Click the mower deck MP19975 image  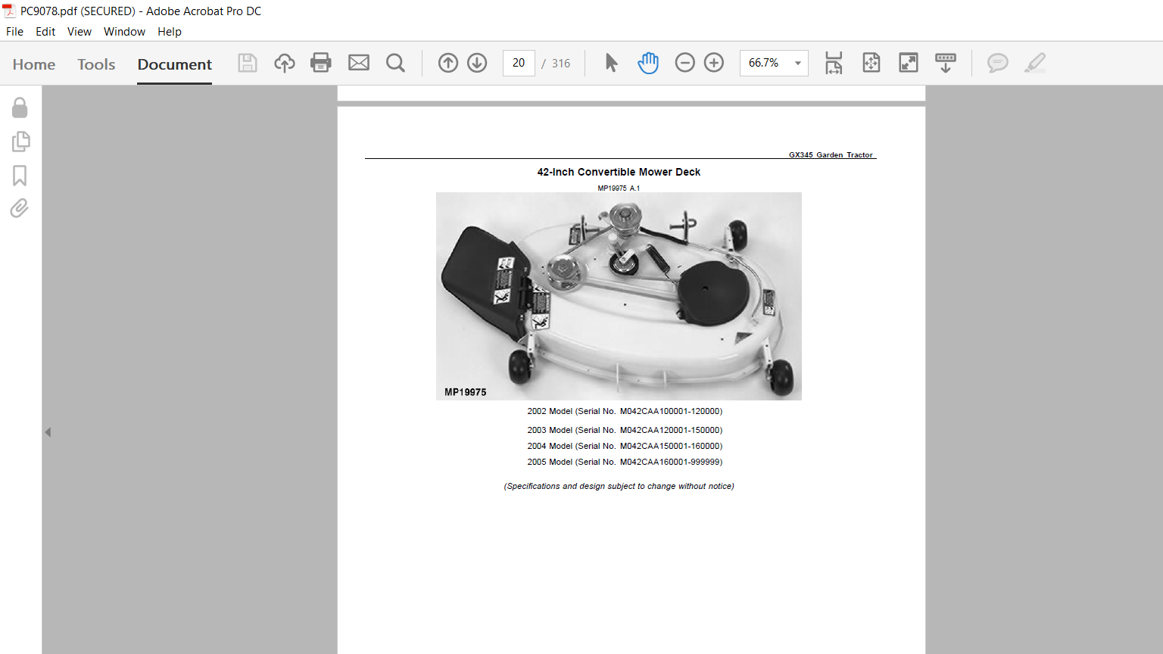click(x=619, y=296)
